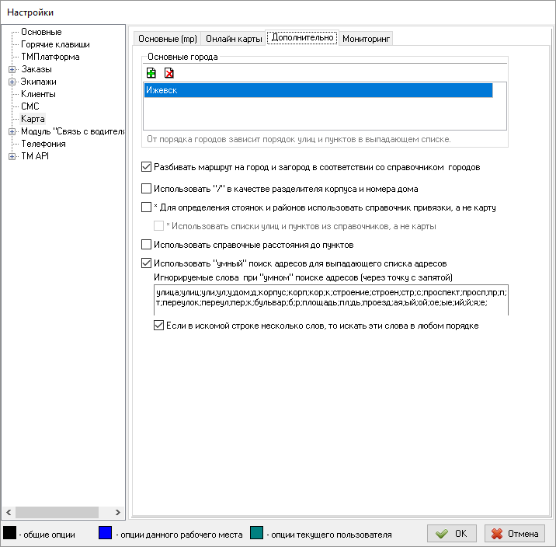Click the blue workstation options swatch
The height and width of the screenshot is (547, 556).
pyautogui.click(x=106, y=533)
